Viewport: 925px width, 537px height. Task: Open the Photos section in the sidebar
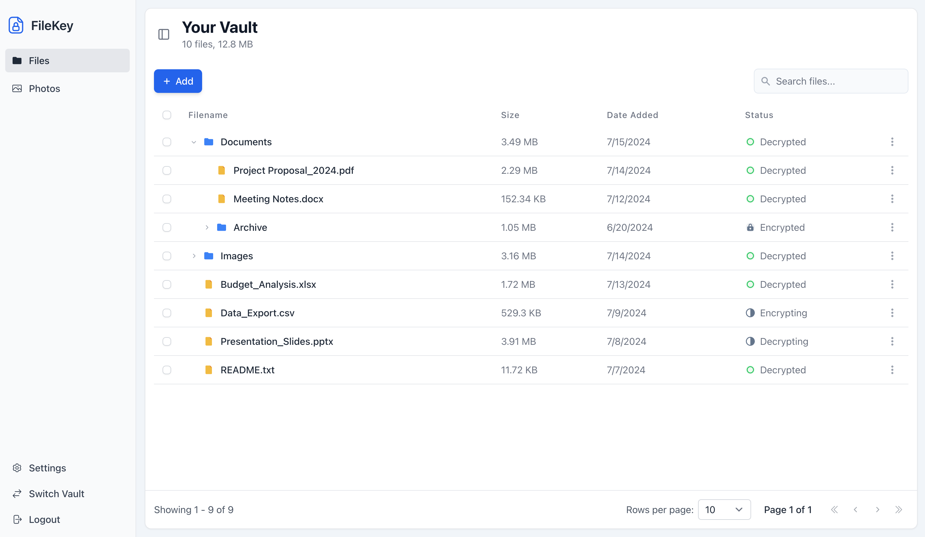coord(44,88)
